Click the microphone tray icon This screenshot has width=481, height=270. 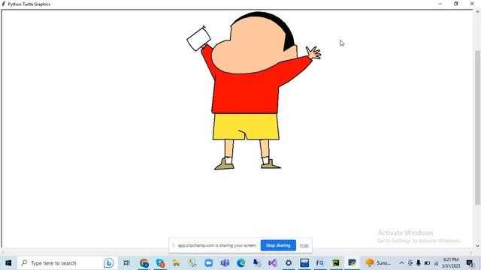click(419, 263)
